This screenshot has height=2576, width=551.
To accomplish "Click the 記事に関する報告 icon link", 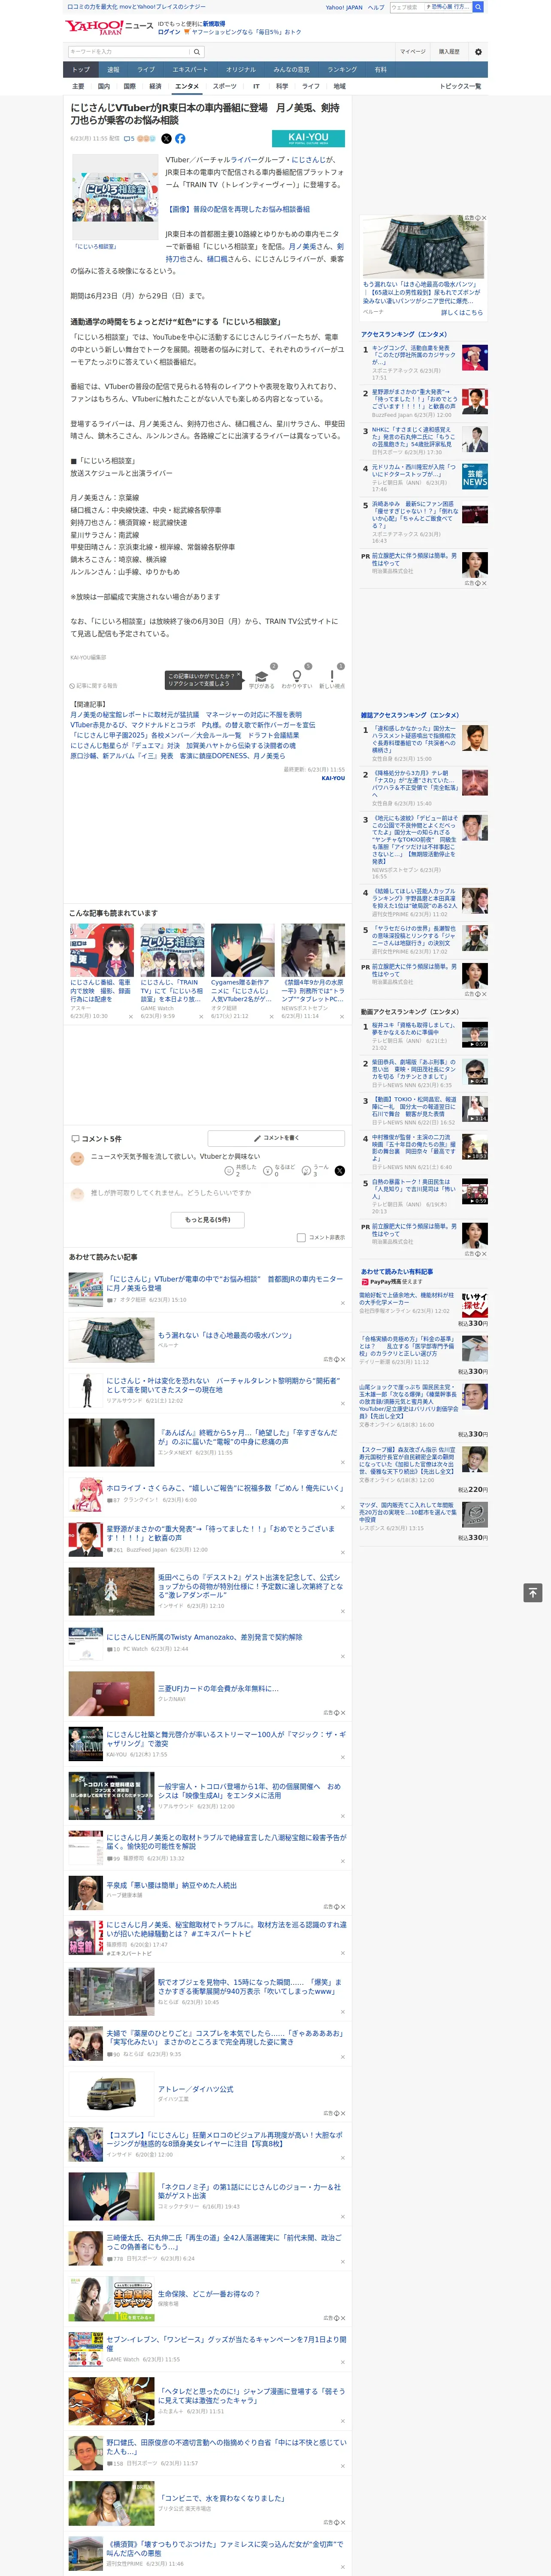I will (x=94, y=686).
